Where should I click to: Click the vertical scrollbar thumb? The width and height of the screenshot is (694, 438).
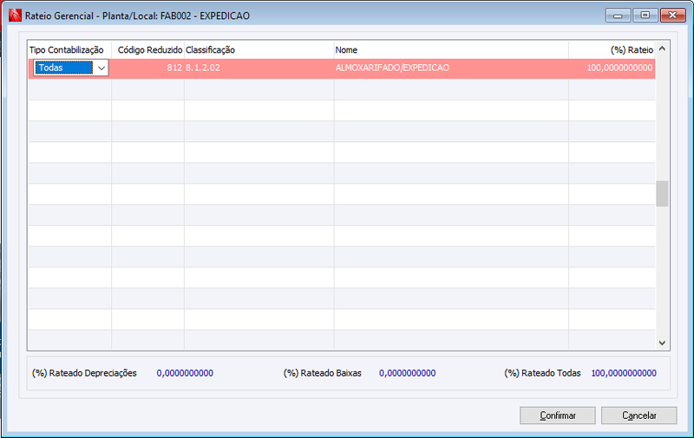pos(662,193)
